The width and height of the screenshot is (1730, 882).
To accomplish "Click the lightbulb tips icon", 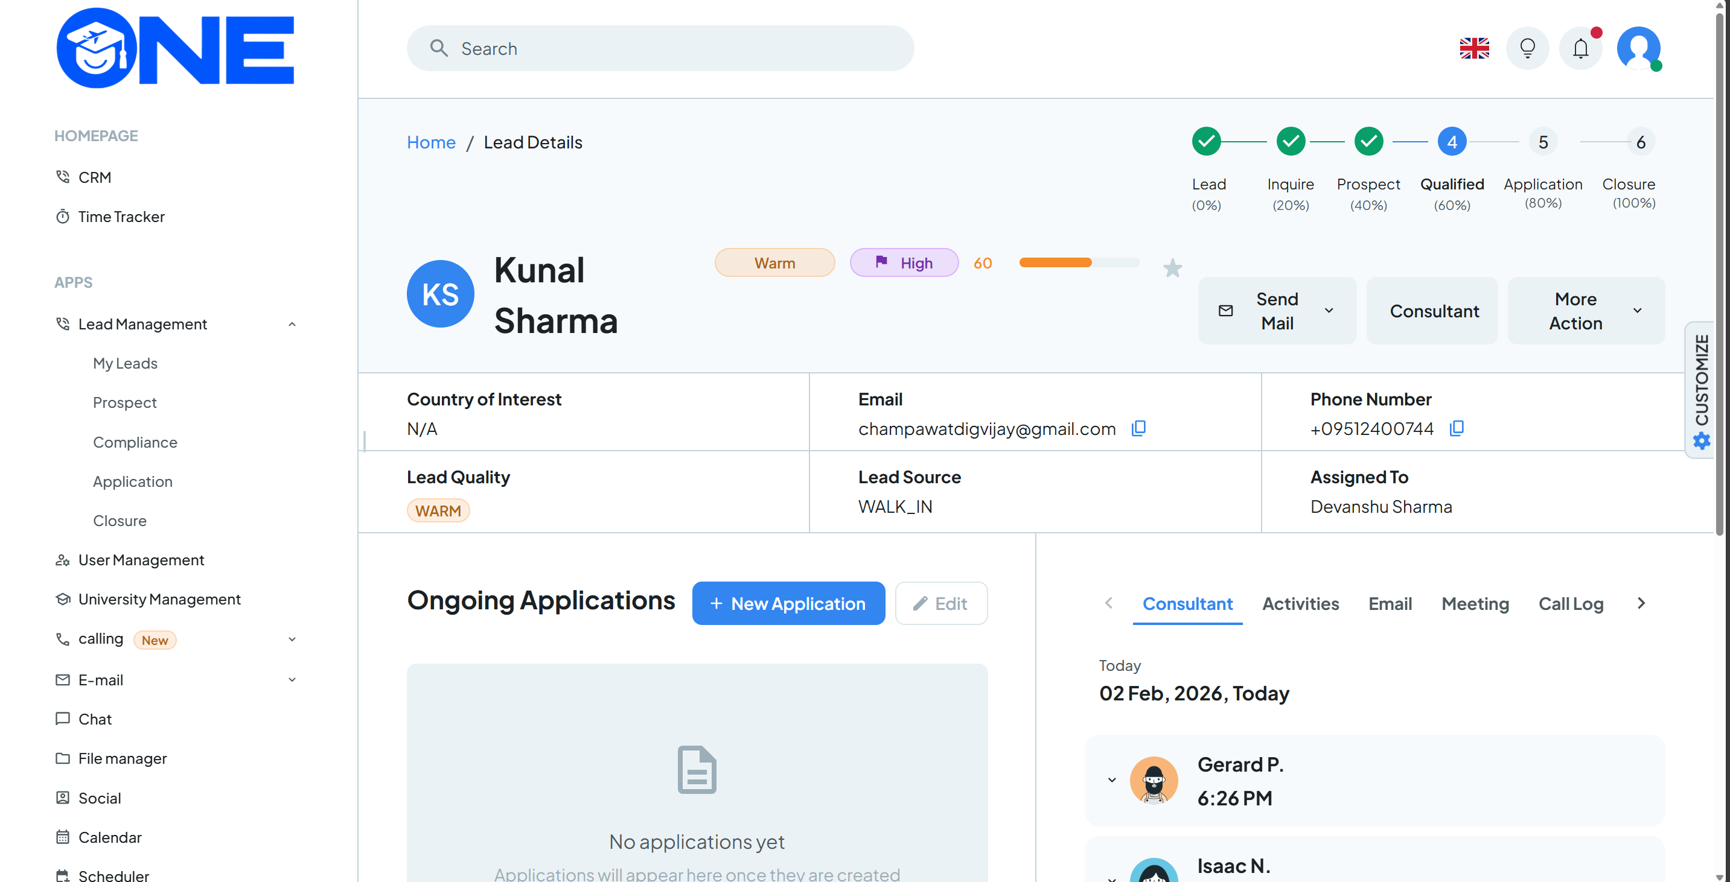I will [1527, 48].
